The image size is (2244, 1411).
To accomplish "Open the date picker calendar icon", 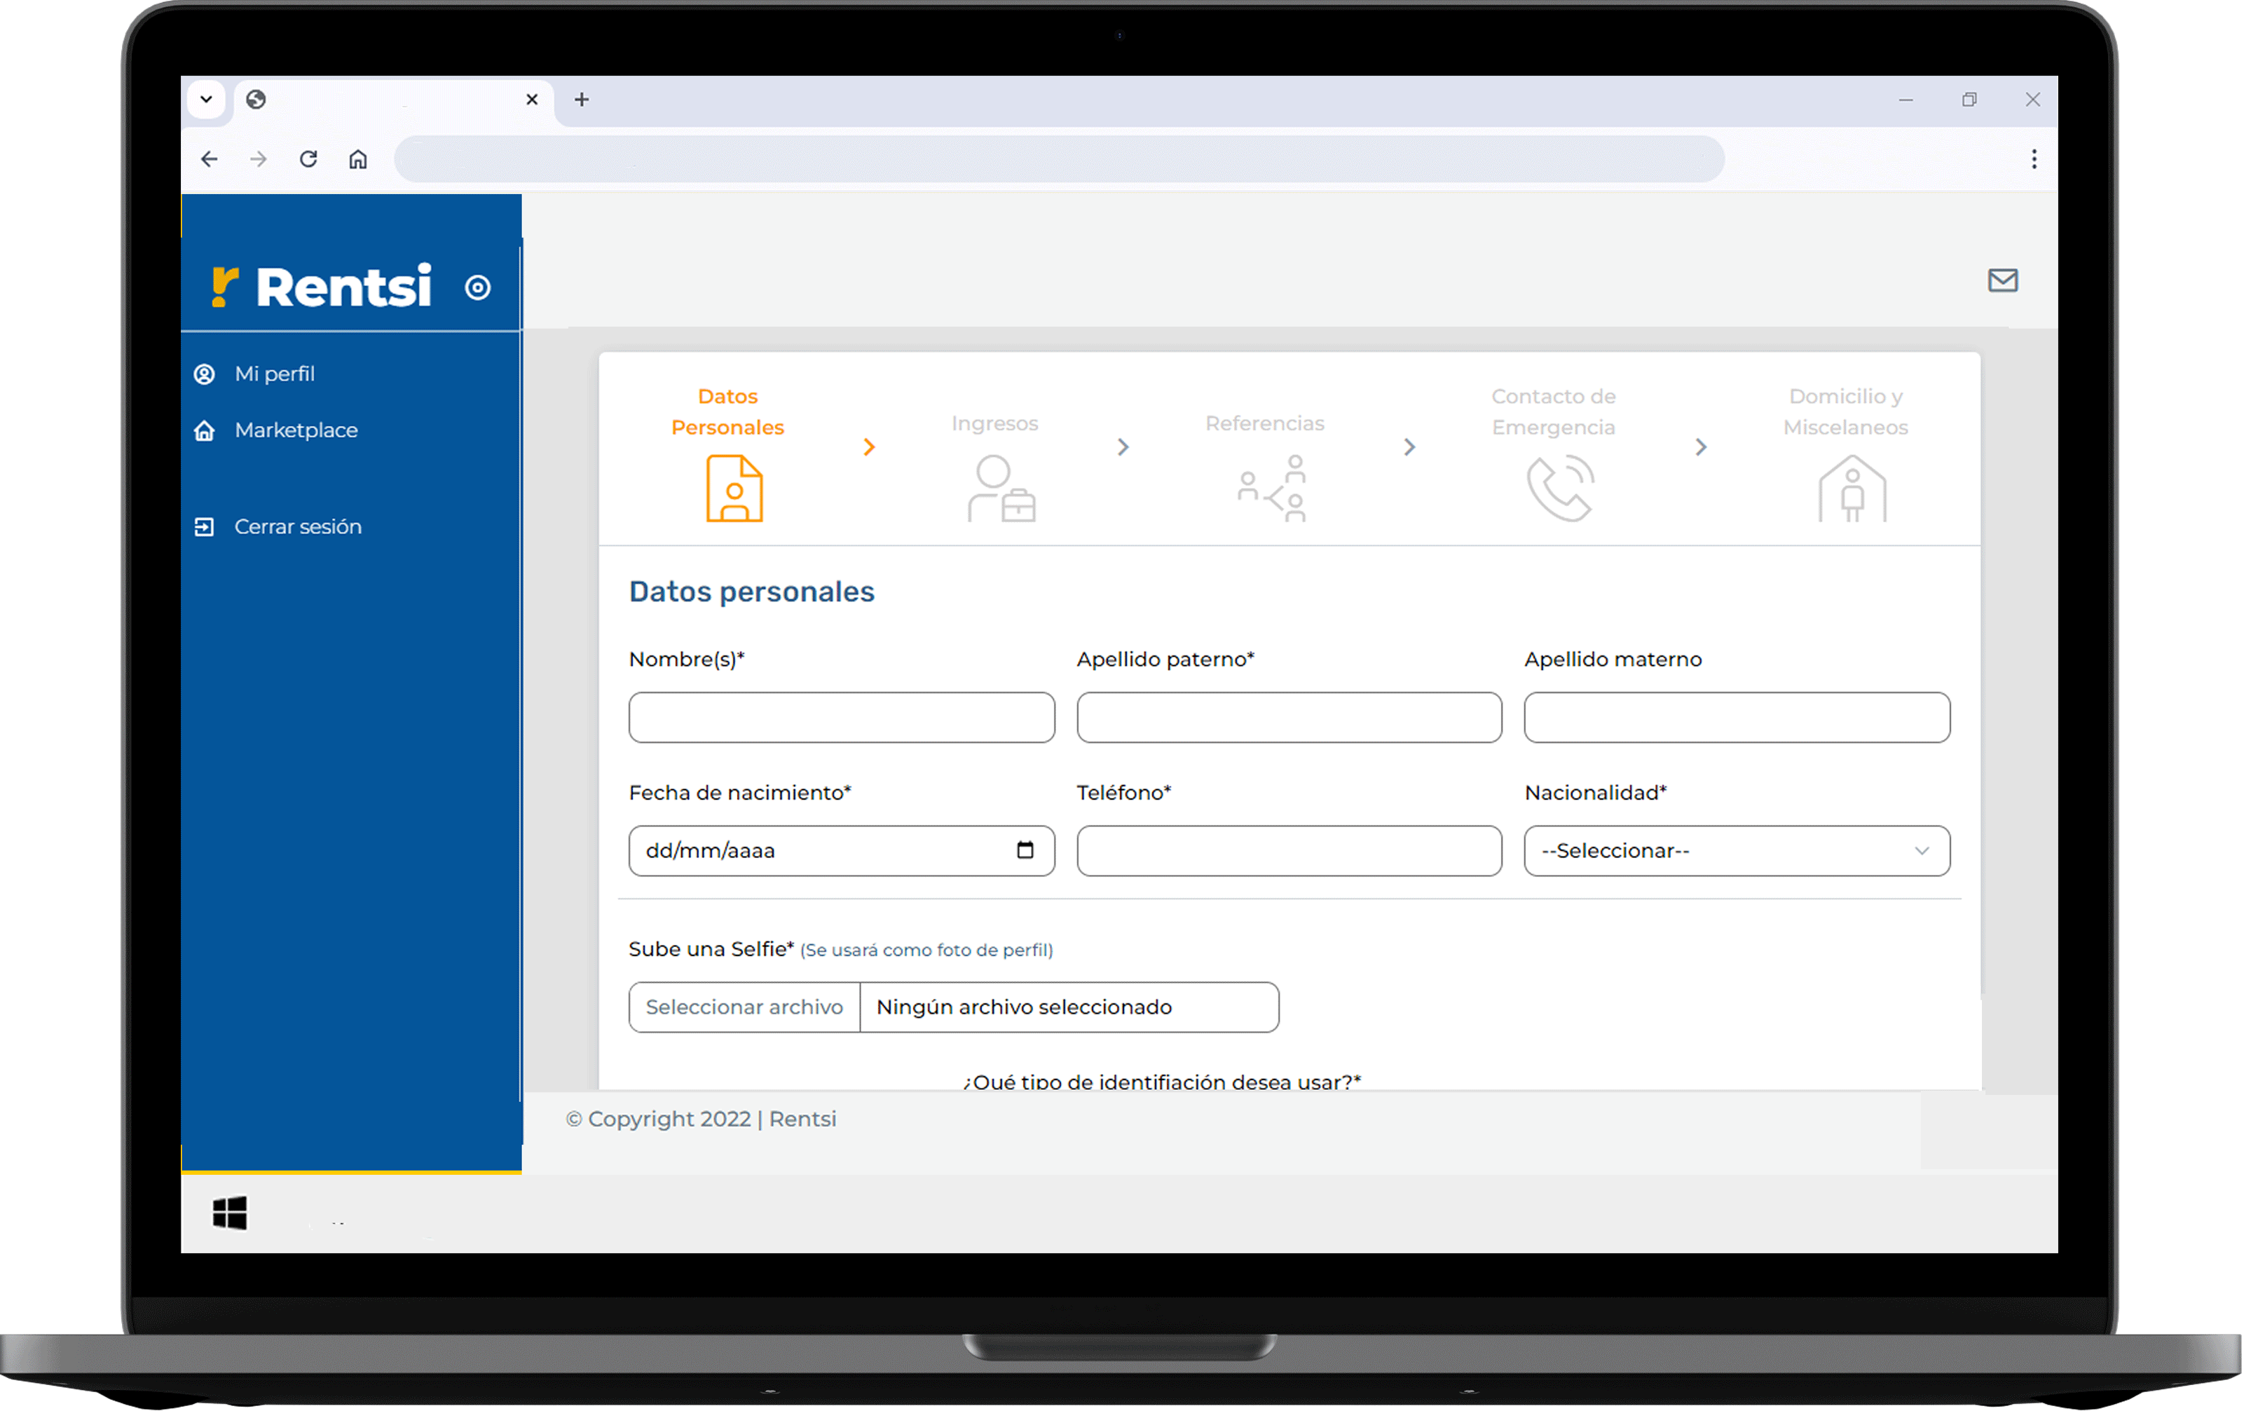I will coord(1025,850).
